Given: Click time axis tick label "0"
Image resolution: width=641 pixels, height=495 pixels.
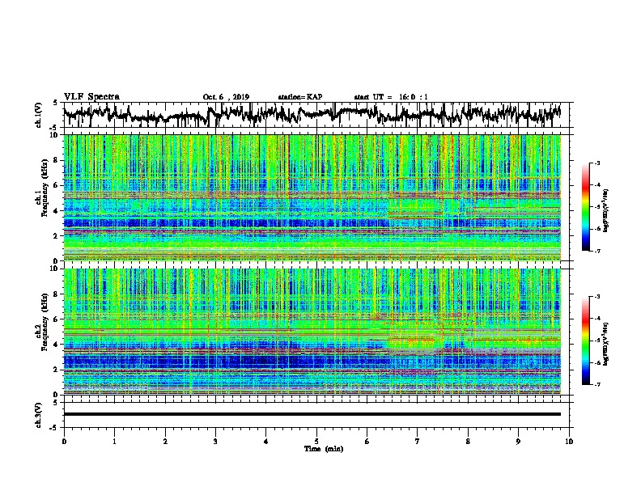Looking at the screenshot, I should [64, 442].
